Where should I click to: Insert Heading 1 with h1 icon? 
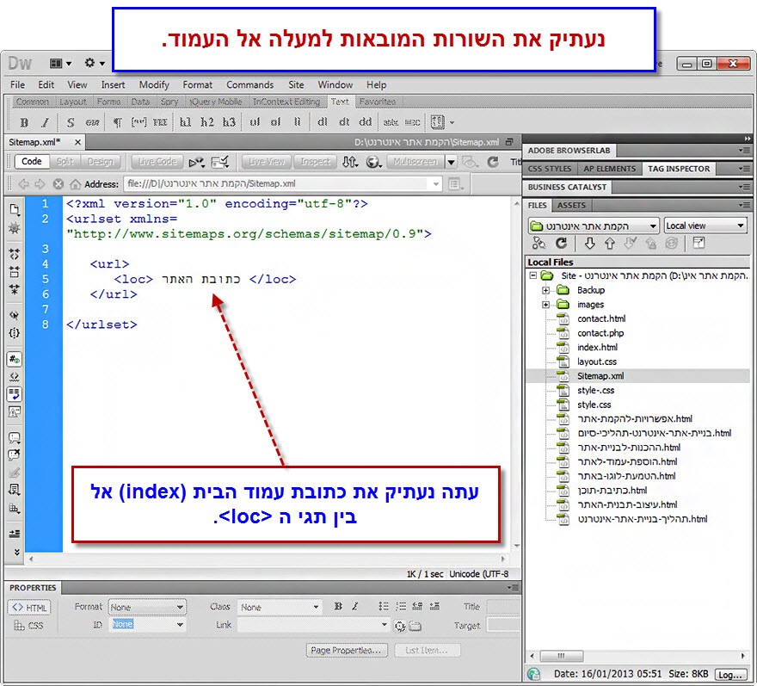[x=186, y=122]
